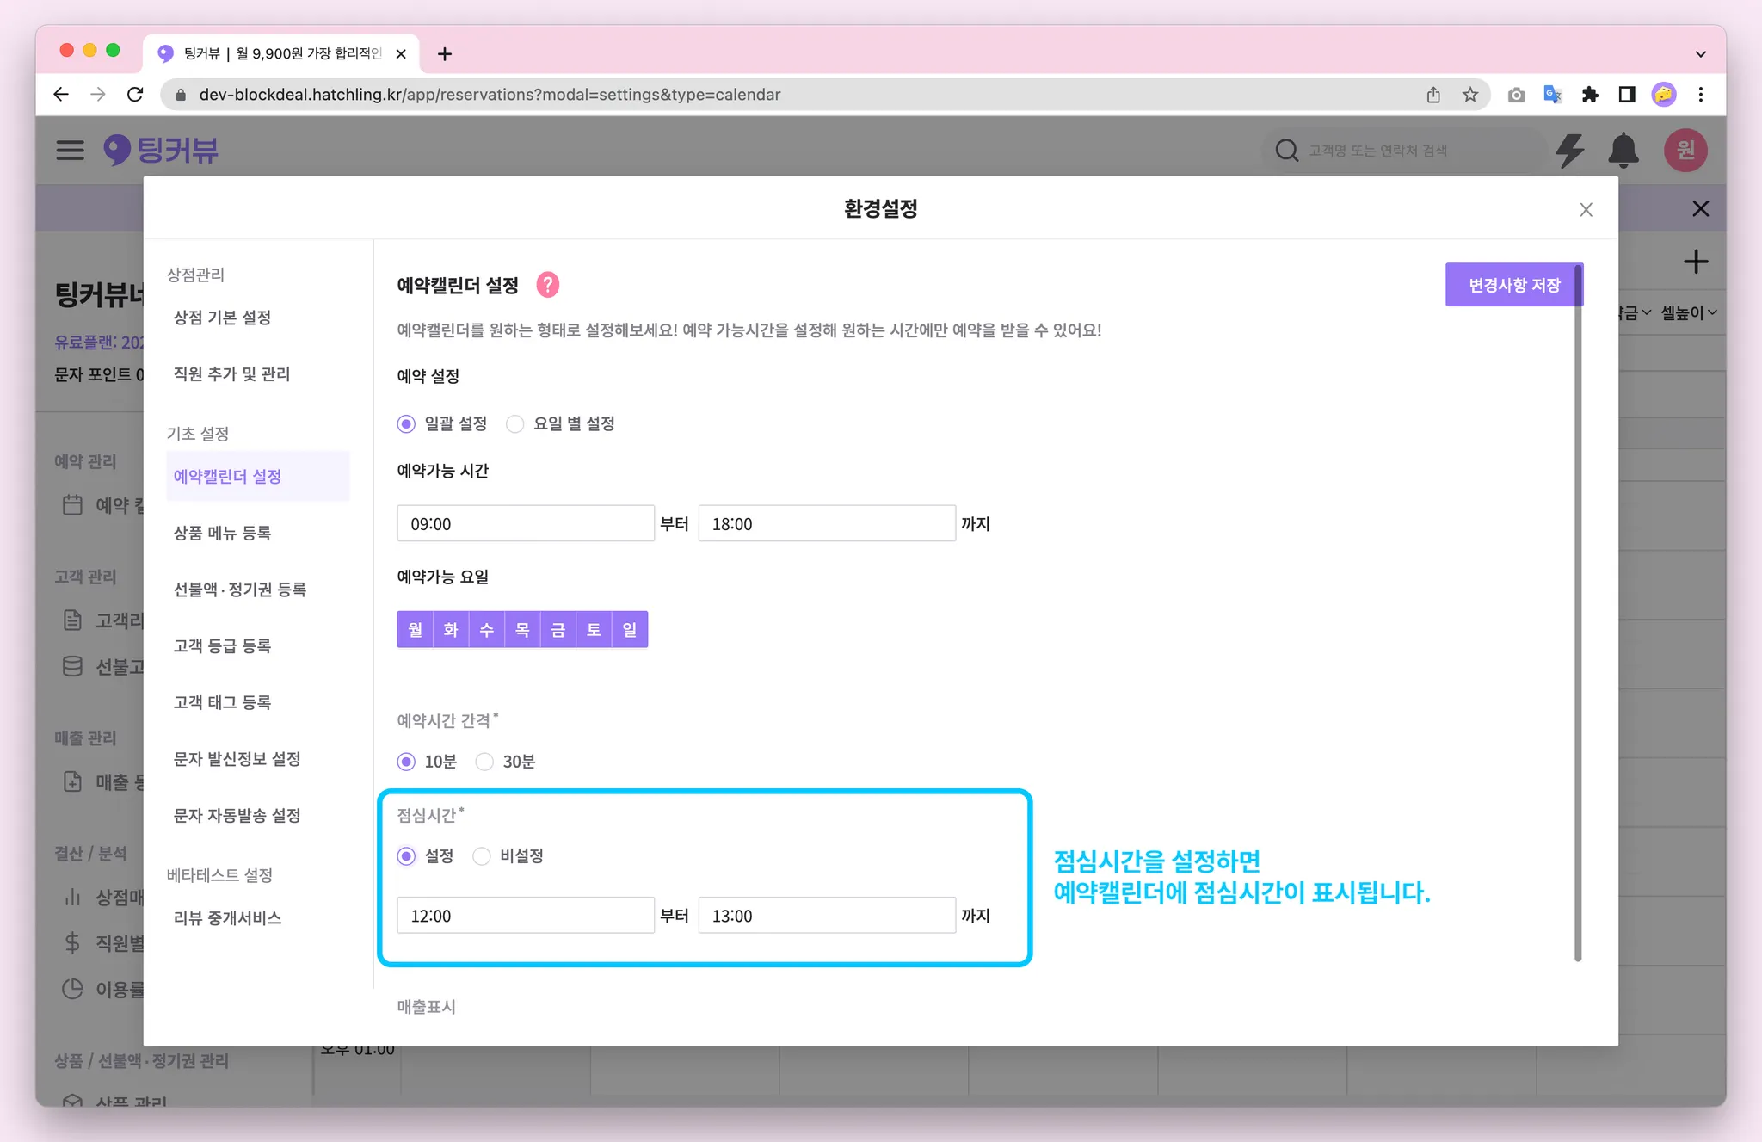Bookmark page with star icon

[x=1470, y=95]
